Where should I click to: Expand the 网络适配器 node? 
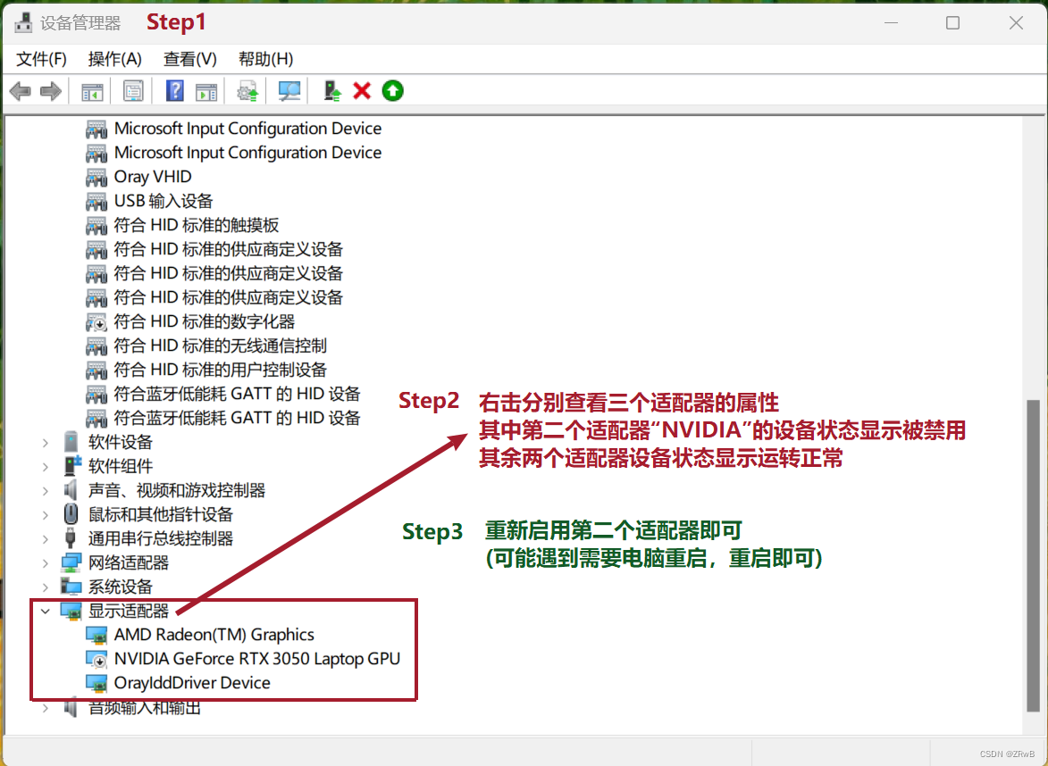click(45, 562)
